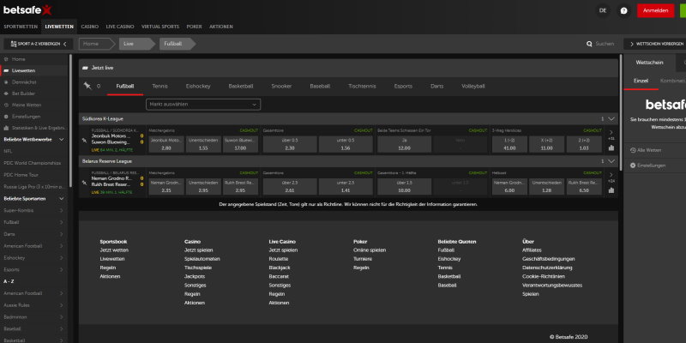The width and height of the screenshot is (686, 343).
Task: Click the pin icon next to Fußball tab
Action: (x=87, y=86)
